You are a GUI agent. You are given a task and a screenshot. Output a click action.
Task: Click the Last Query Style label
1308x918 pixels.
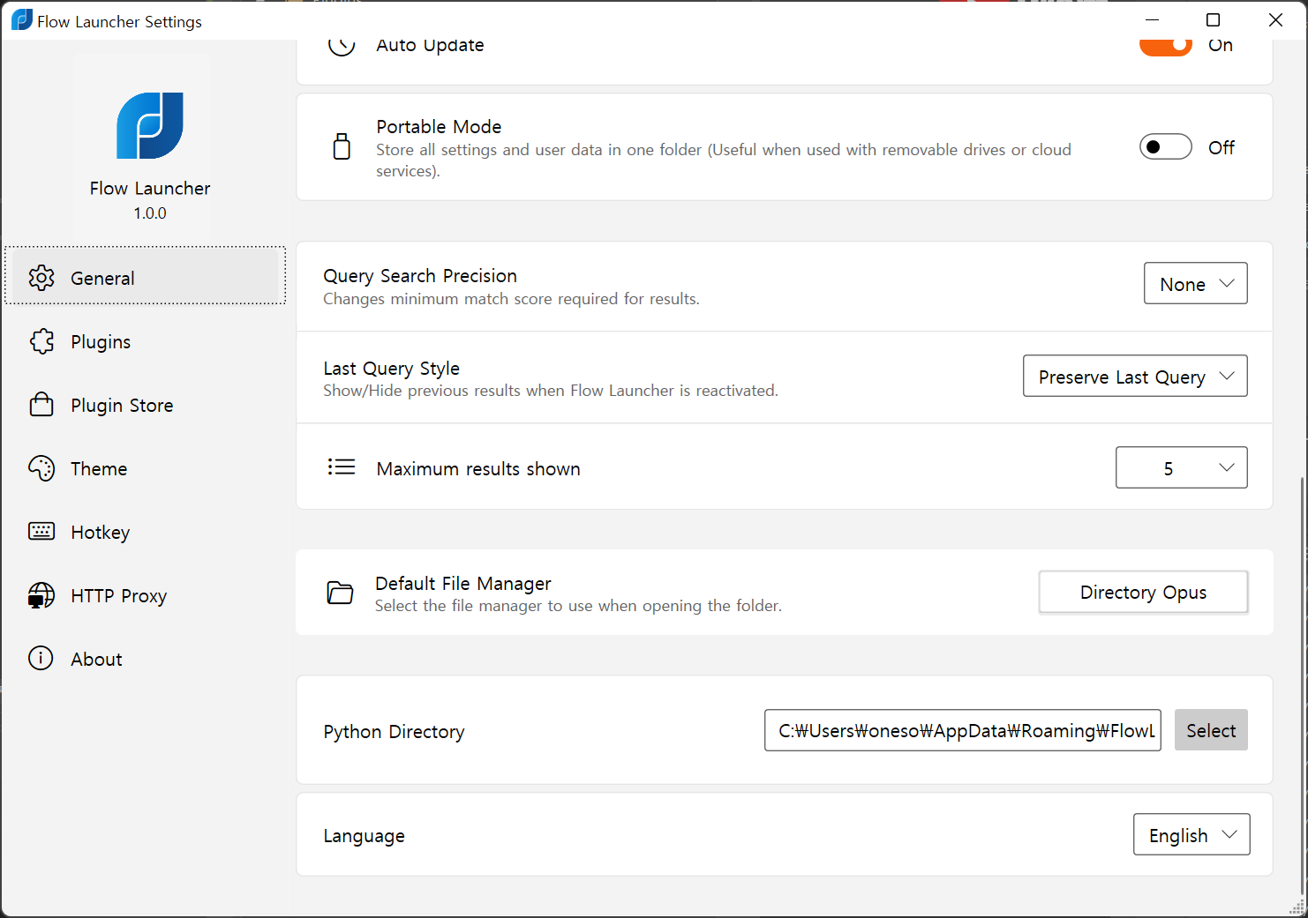pos(391,369)
